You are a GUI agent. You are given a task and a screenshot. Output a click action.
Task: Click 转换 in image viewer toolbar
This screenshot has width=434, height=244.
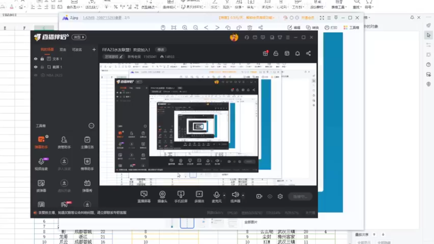point(312,28)
